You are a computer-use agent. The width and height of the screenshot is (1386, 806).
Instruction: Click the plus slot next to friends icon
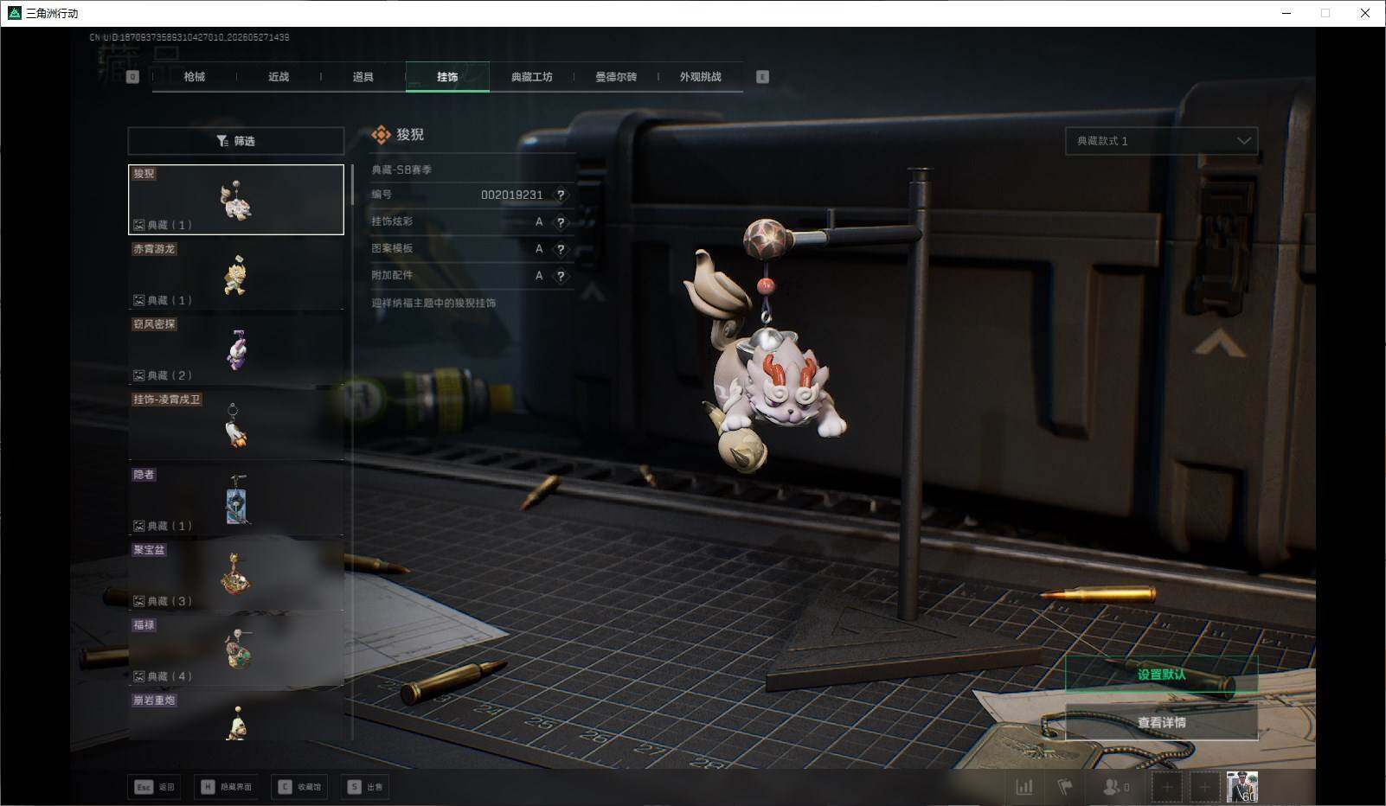point(1167,787)
